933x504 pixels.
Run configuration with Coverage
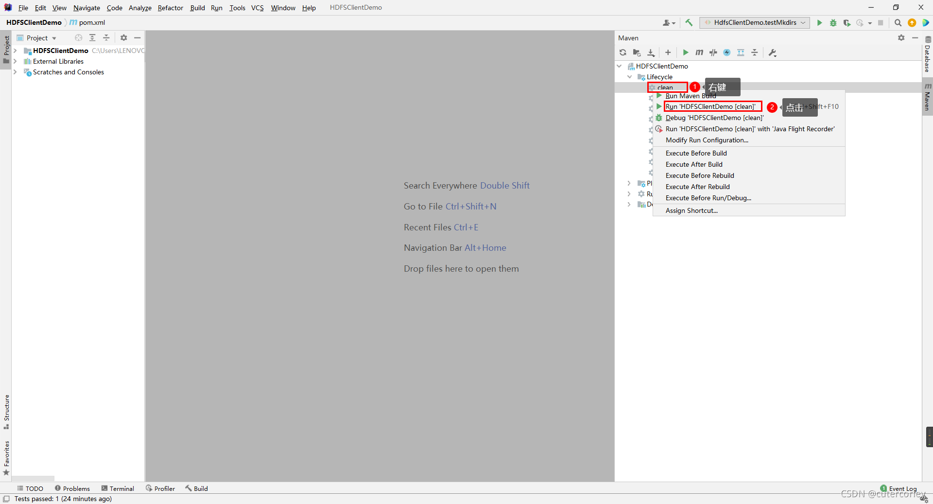coord(847,22)
